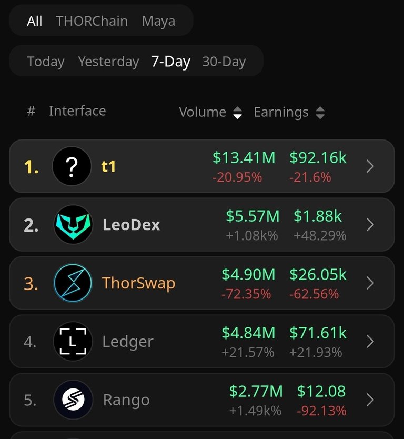Expand the ThorSwap row chevron
This screenshot has height=439, width=404.
[x=370, y=283]
